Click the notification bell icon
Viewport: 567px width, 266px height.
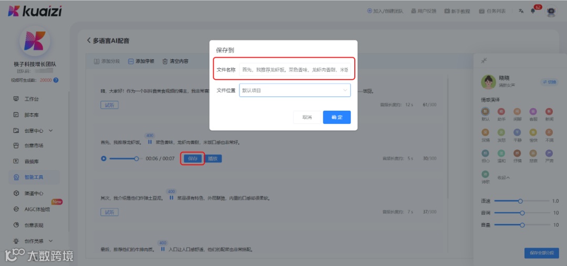[x=533, y=11]
